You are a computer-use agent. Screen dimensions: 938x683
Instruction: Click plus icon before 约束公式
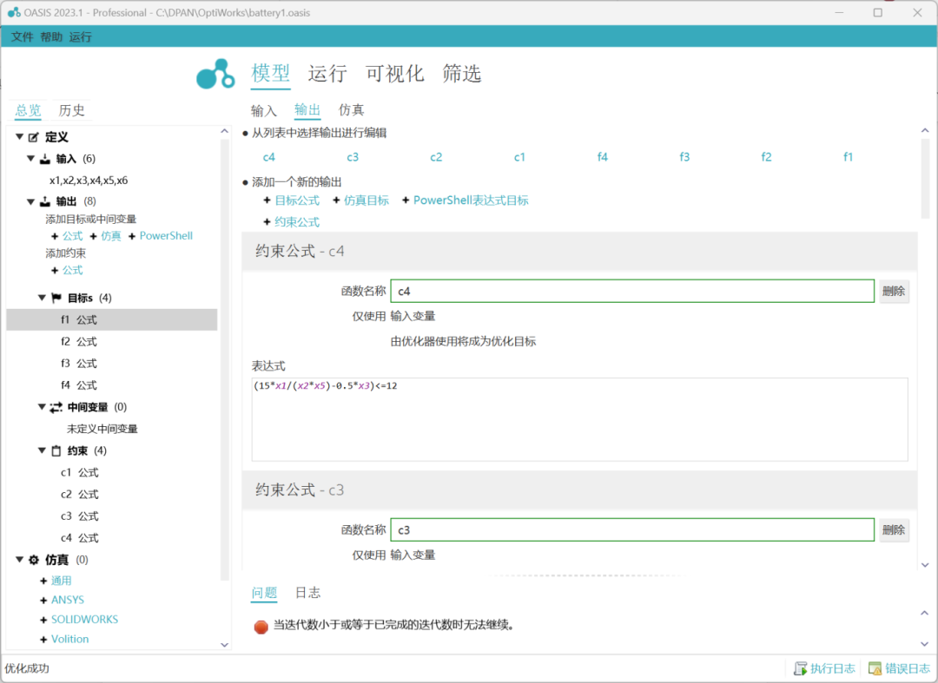[x=267, y=221]
